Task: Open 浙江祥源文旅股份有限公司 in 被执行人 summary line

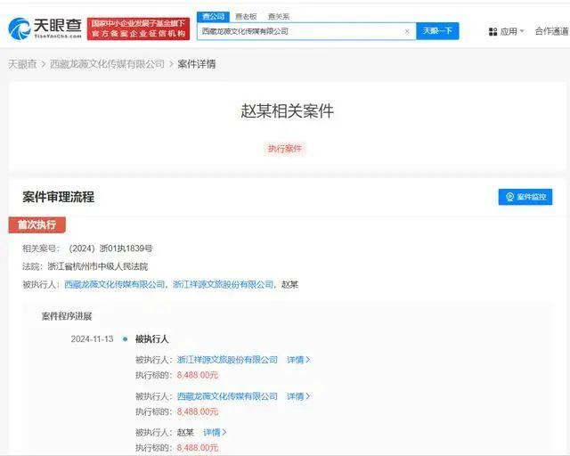Action: tap(224, 284)
